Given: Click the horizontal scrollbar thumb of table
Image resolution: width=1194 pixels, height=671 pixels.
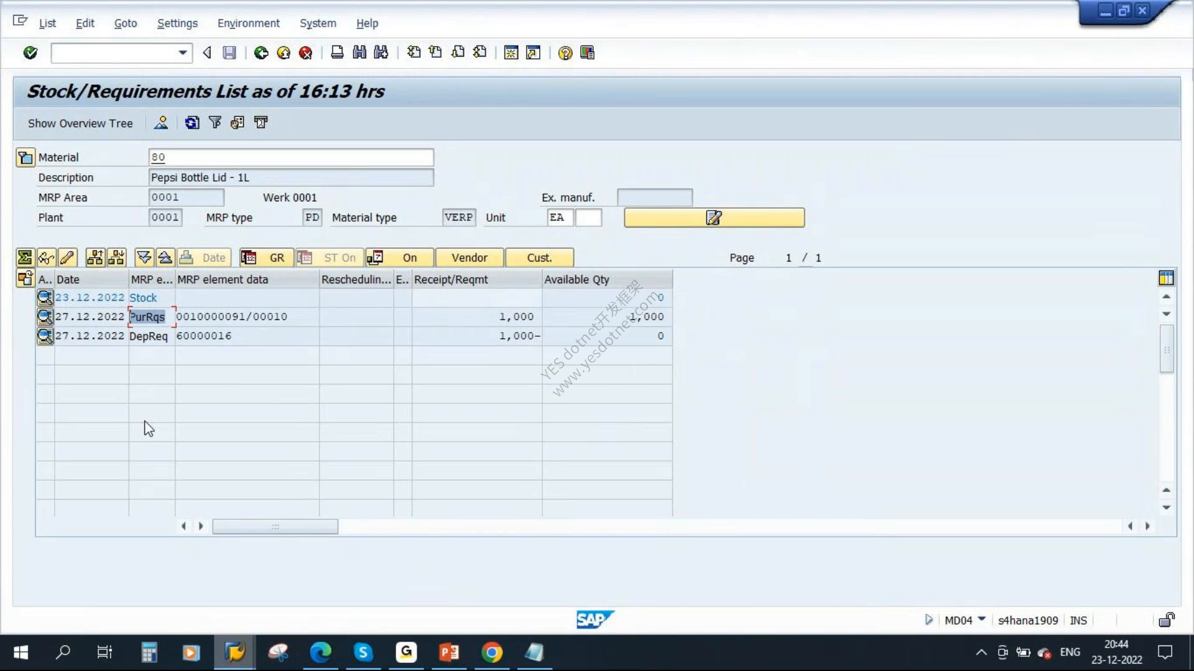Looking at the screenshot, I should pyautogui.click(x=275, y=526).
